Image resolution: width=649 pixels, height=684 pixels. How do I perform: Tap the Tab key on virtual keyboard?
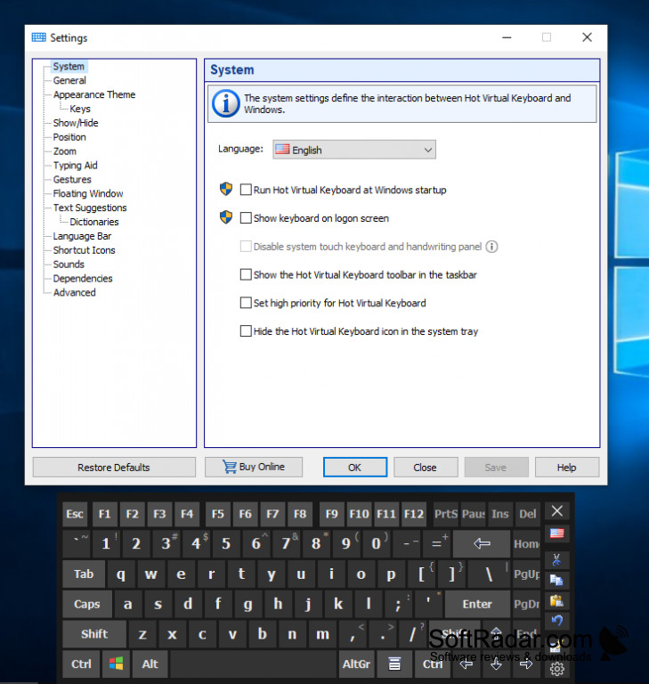84,574
